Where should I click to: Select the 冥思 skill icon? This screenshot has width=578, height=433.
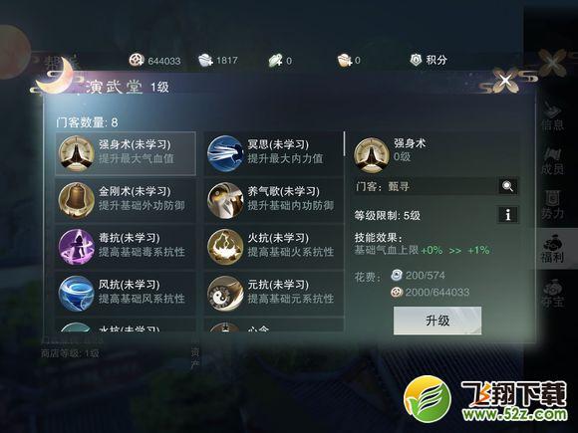click(225, 153)
